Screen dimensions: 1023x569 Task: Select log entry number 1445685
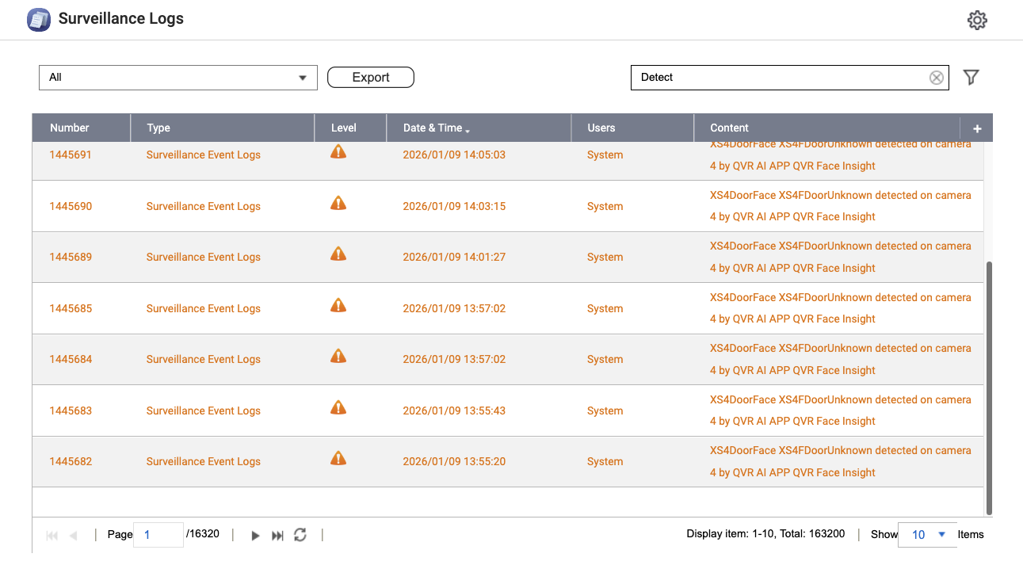(x=71, y=308)
